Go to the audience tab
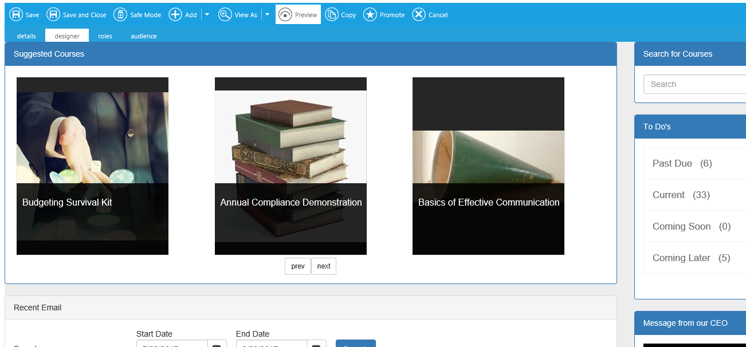Screen dimensions: 746x347 143,36
